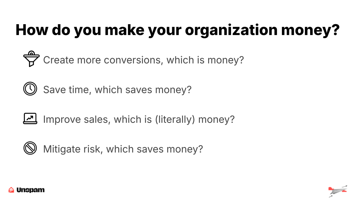357x201 pixels.
Task: Open the paper plane logo in the corner
Action: tap(338, 191)
